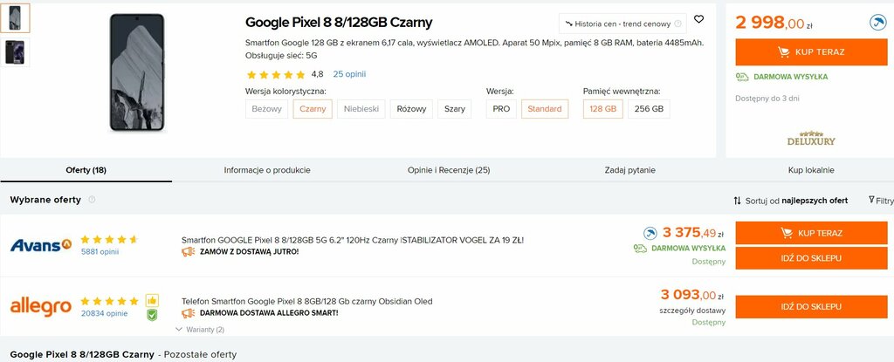Click IDŹ DO SKLEPU for Avans

pyautogui.click(x=811, y=258)
